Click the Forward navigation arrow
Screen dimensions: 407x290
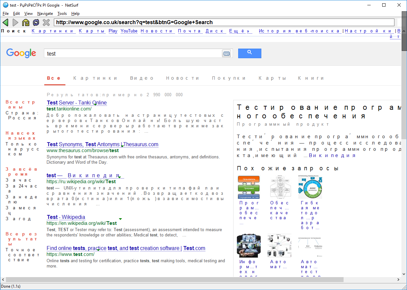pos(15,22)
